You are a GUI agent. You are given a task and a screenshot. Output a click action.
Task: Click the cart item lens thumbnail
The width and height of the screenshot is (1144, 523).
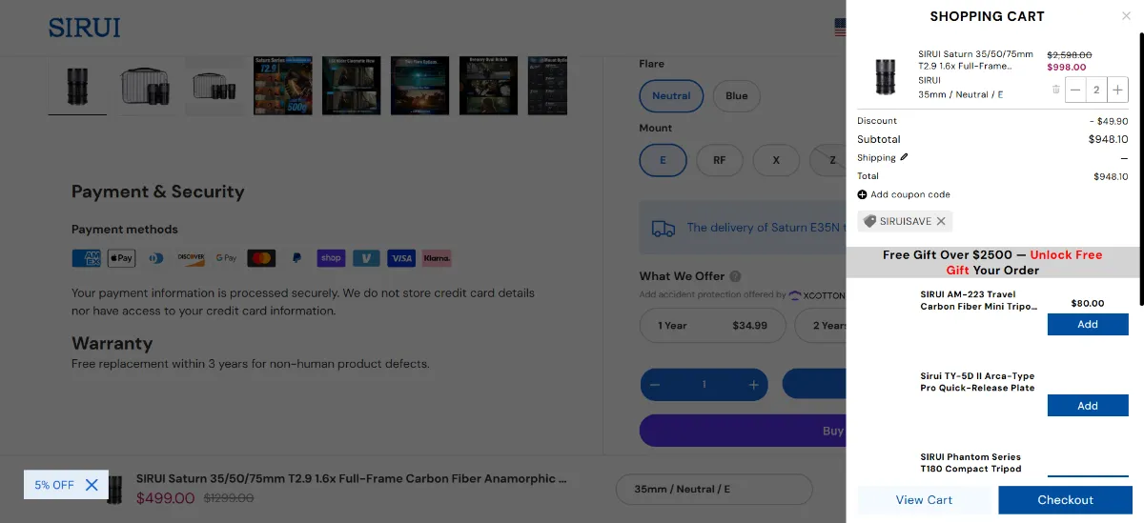click(885, 76)
